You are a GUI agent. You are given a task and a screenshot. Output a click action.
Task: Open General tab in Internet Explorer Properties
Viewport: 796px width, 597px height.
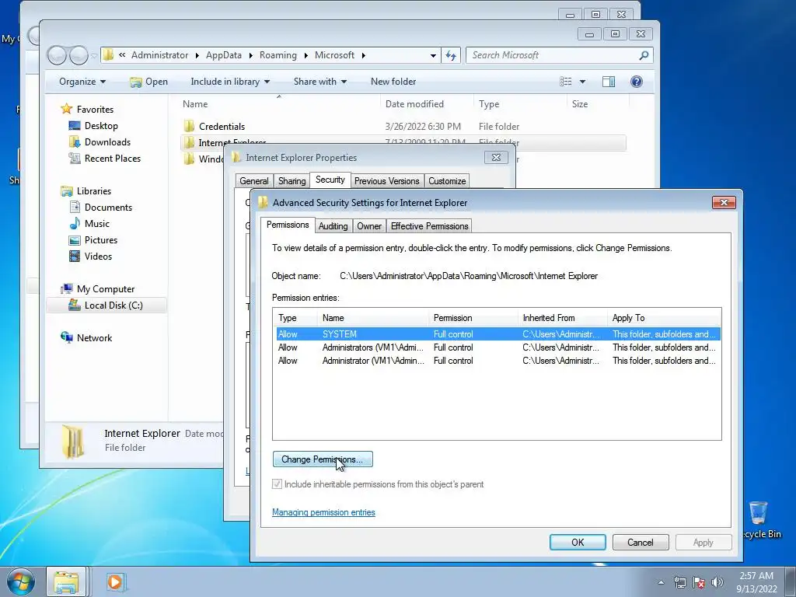pos(254,180)
